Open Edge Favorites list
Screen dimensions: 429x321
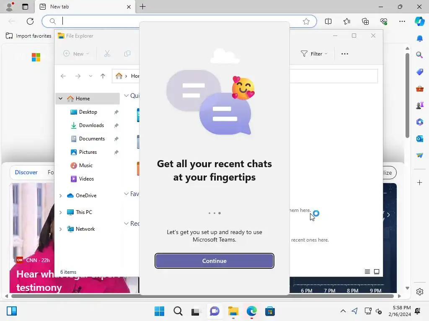pyautogui.click(x=346, y=21)
